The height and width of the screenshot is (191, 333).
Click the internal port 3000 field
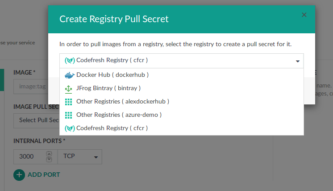click(x=29, y=157)
